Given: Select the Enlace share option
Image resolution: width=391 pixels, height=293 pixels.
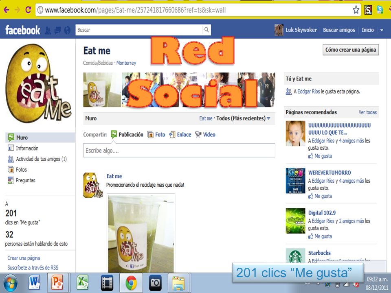Looking at the screenshot, I should [180, 135].
